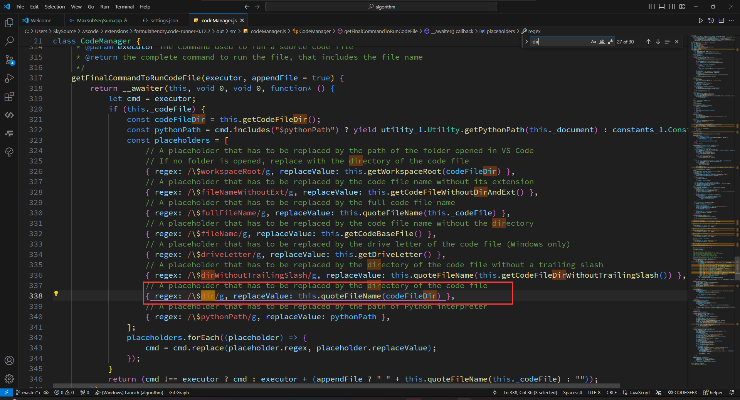The width and height of the screenshot is (740, 400).
Task: Expand the 'CodeManager' class breadcrumb
Action: 312,31
